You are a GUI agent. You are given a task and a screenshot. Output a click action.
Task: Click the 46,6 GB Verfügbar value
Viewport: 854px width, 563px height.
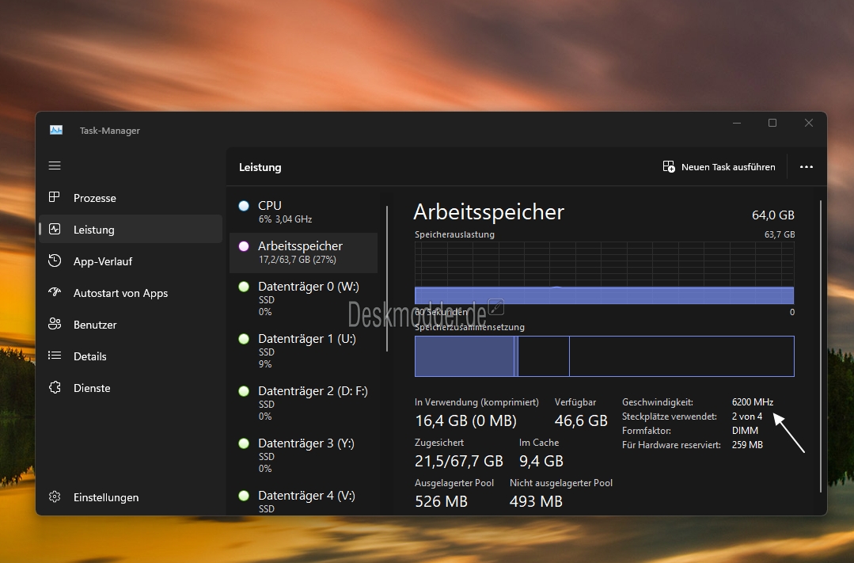click(581, 420)
